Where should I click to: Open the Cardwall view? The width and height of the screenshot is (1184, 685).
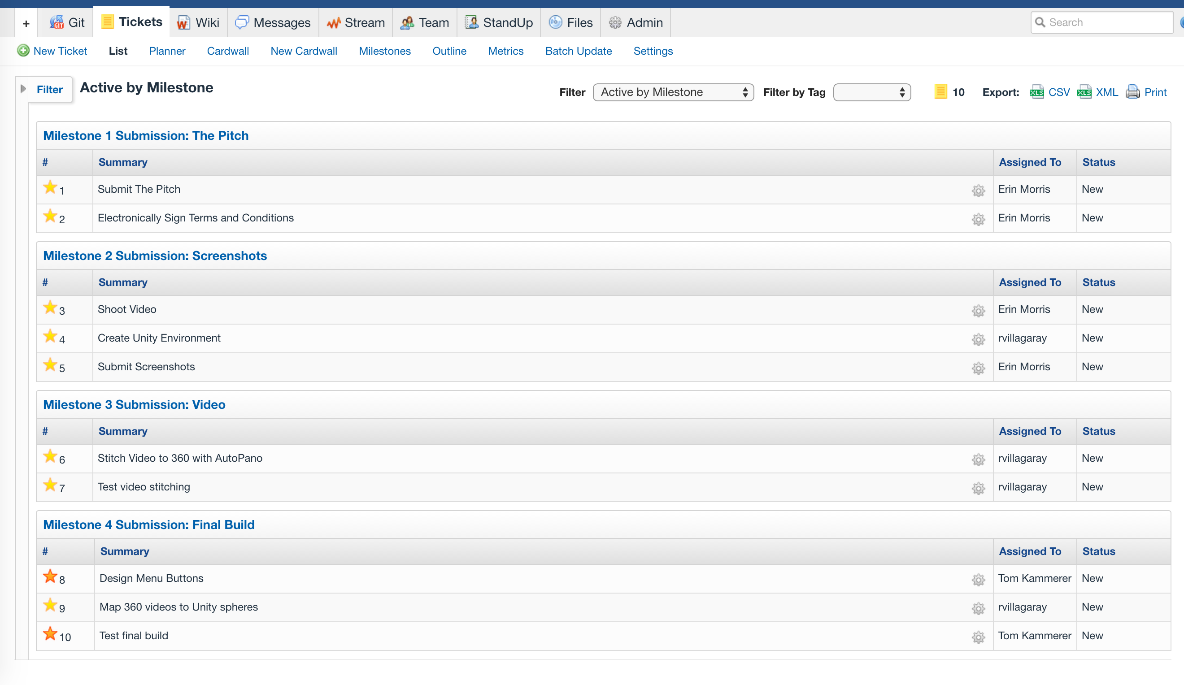click(x=228, y=51)
